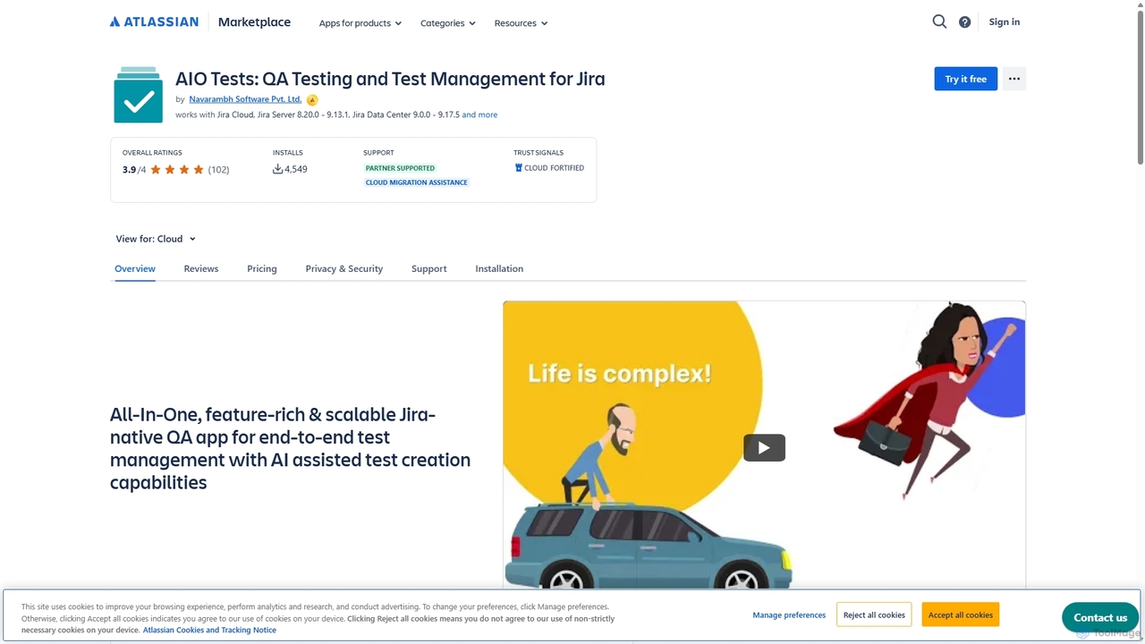Image resolution: width=1145 pixels, height=644 pixels.
Task: Click the Contact us button
Action: pos(1100,617)
